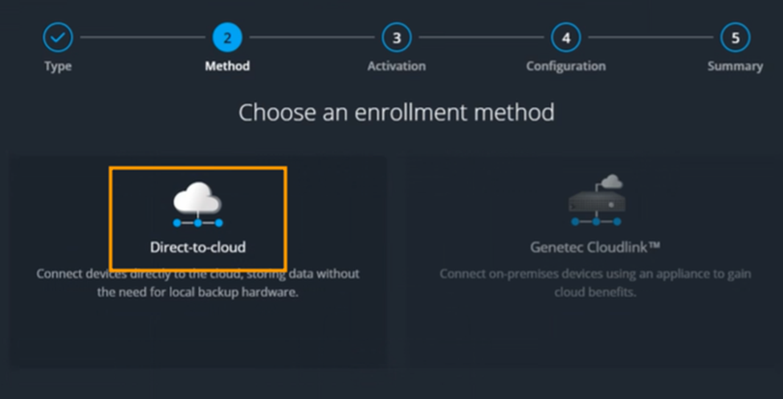Click the step 4 numbered circle
The image size is (783, 399).
565,37
